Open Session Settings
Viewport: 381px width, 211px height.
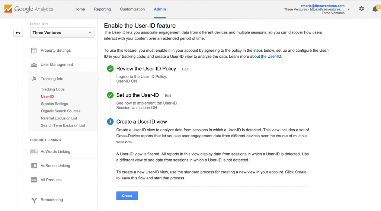pos(54,104)
